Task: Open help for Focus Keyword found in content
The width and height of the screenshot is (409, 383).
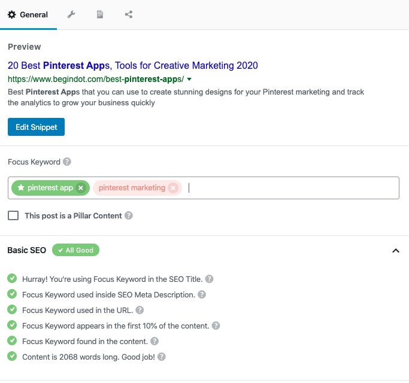Action: click(154, 341)
